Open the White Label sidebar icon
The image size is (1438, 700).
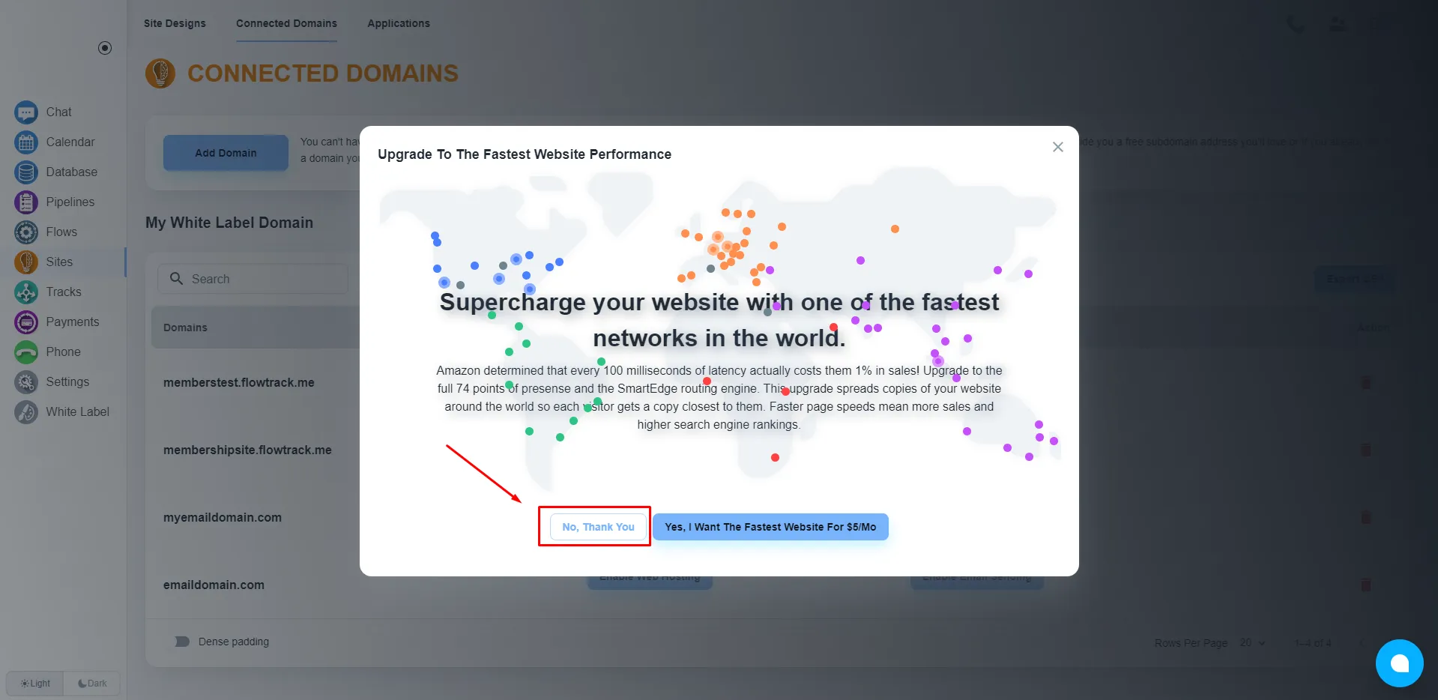coord(26,411)
